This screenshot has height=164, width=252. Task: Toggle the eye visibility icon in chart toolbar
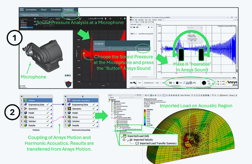(x=110, y=19)
